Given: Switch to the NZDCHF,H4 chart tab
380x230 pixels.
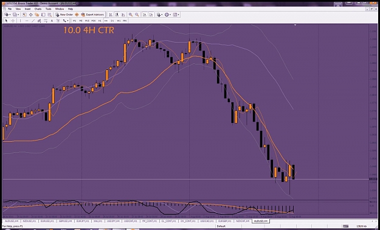Looking at the screenshot, I should [x=243, y=221].
